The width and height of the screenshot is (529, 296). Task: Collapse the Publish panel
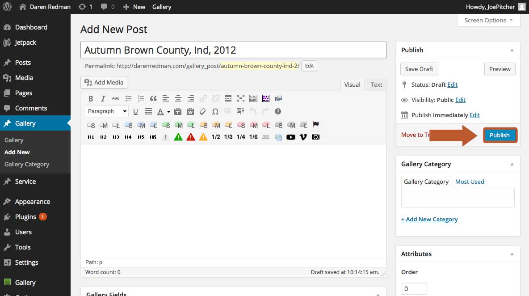click(512, 50)
